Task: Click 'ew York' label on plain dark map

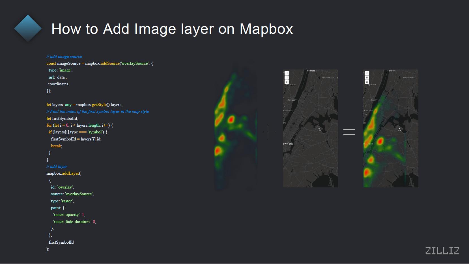Action: click(288, 144)
